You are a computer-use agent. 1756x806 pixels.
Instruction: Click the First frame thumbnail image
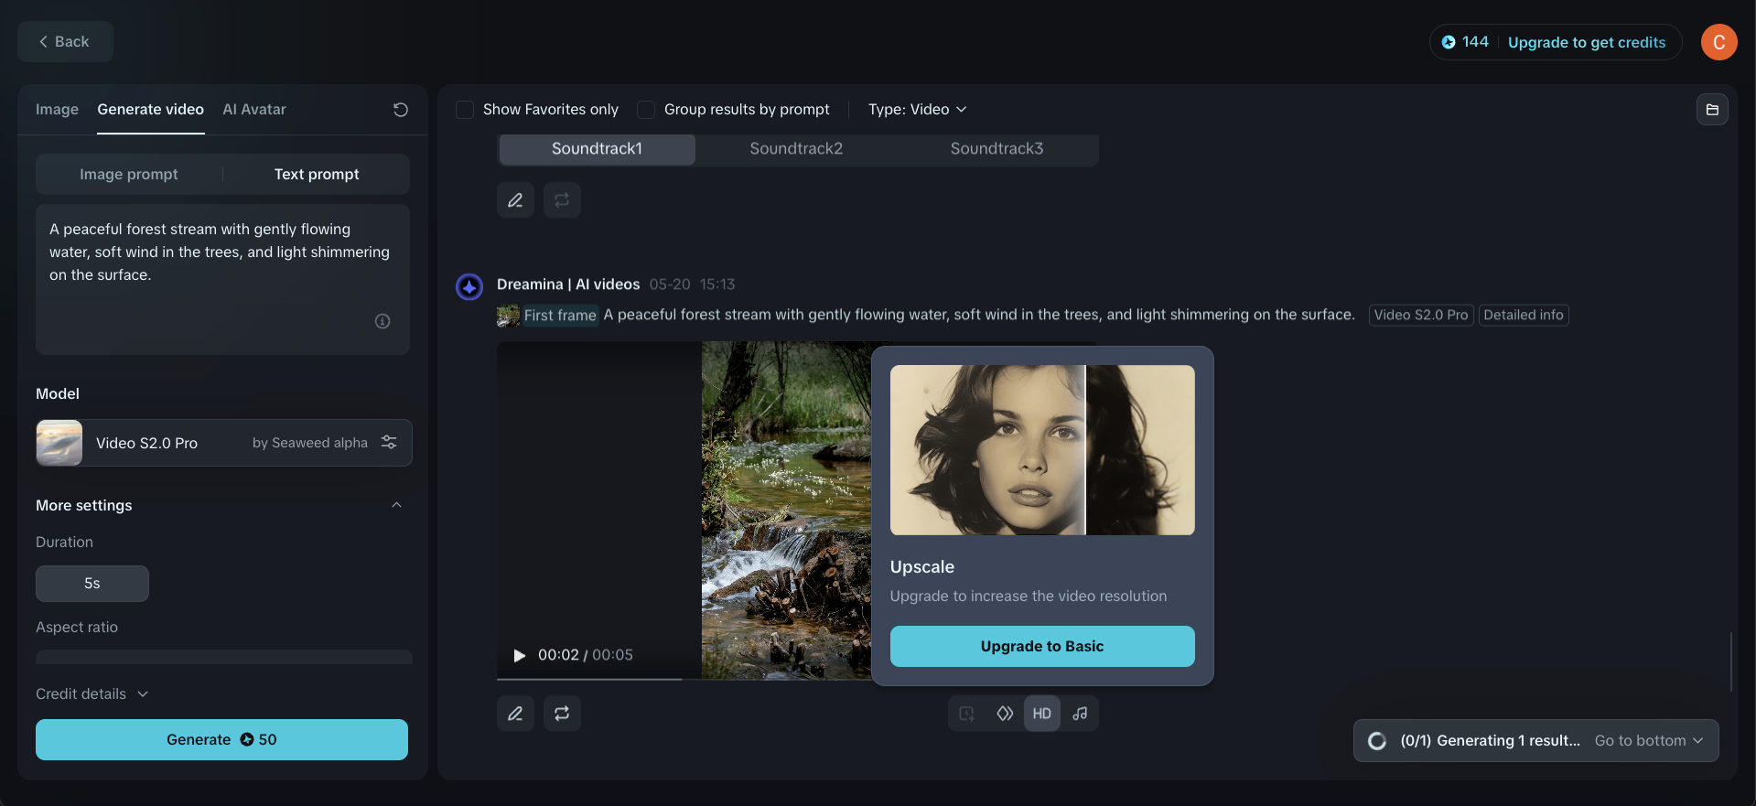508,316
